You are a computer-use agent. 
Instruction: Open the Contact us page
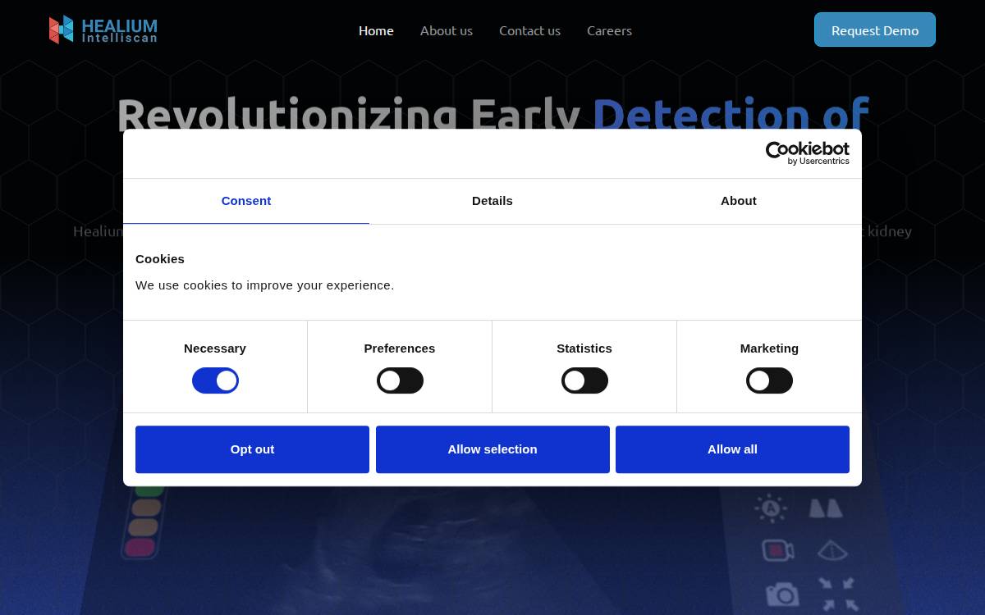[529, 30]
